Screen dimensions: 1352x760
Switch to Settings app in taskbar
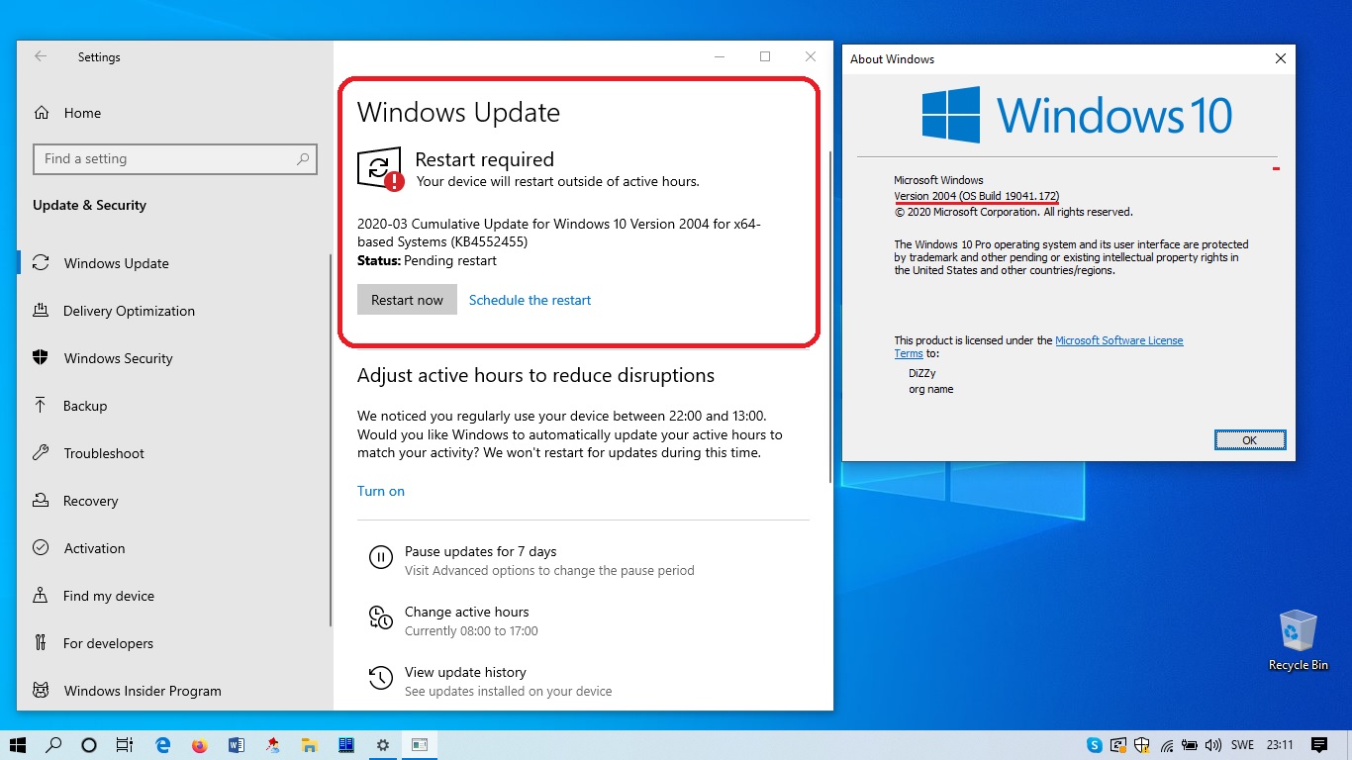point(383,745)
